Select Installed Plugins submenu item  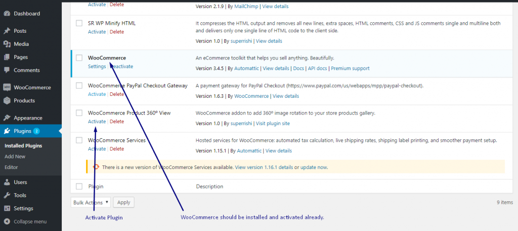click(23, 146)
